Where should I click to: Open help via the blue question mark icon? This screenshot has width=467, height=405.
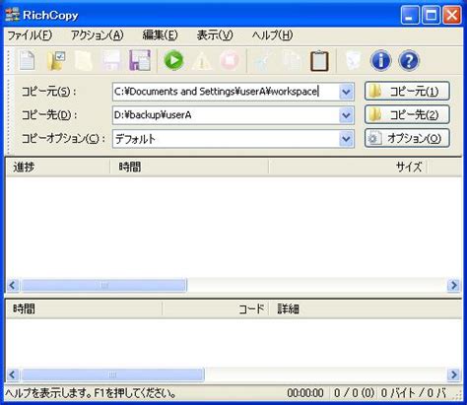409,61
